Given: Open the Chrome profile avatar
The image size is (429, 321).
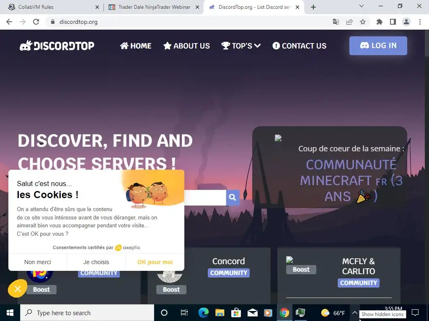Looking at the screenshot, I should (x=406, y=22).
